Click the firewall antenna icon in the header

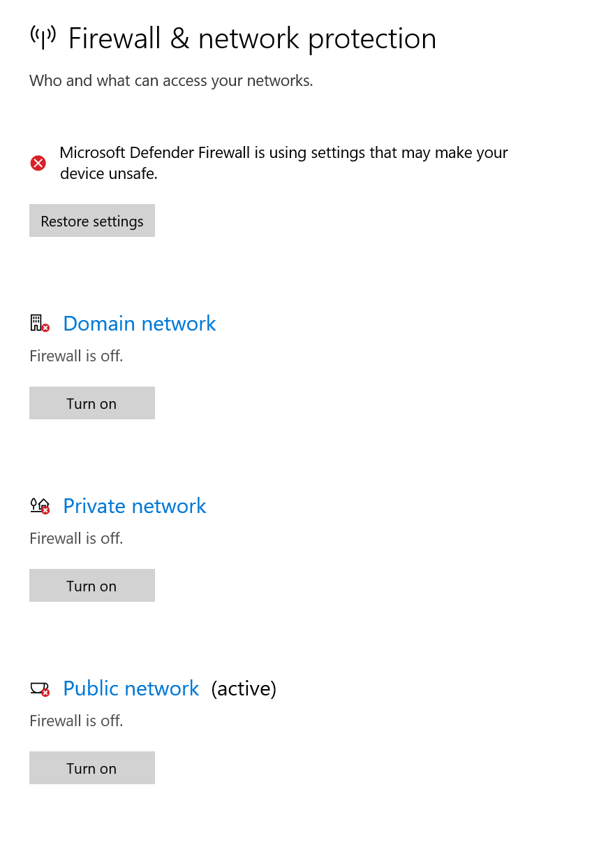tap(43, 36)
